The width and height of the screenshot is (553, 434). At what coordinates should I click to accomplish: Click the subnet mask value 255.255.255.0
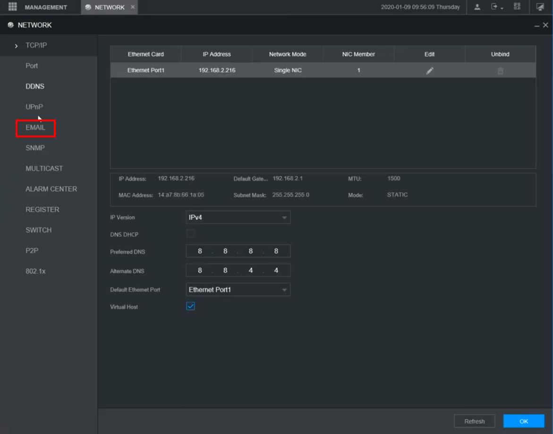[x=290, y=195]
